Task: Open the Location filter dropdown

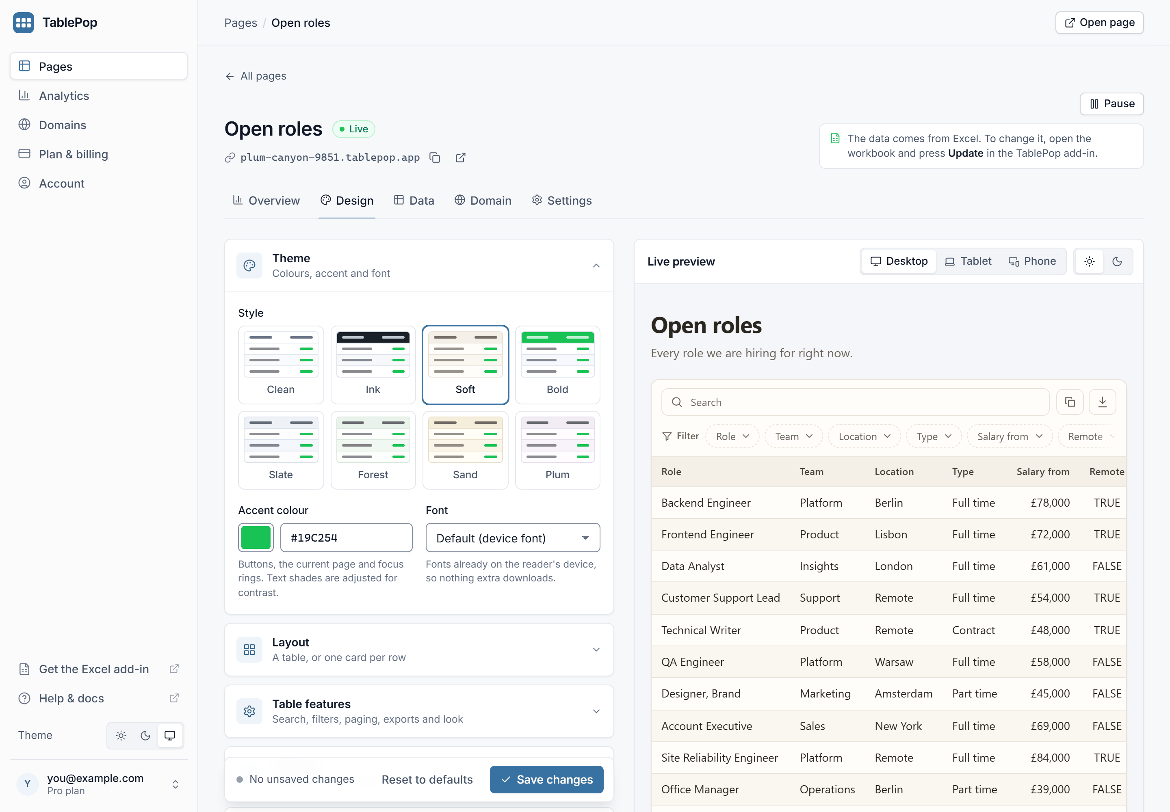Action: 864,436
